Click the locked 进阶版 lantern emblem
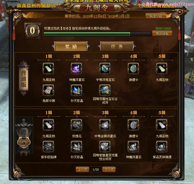Screen dimensions: 194x184 (x=24, y=135)
